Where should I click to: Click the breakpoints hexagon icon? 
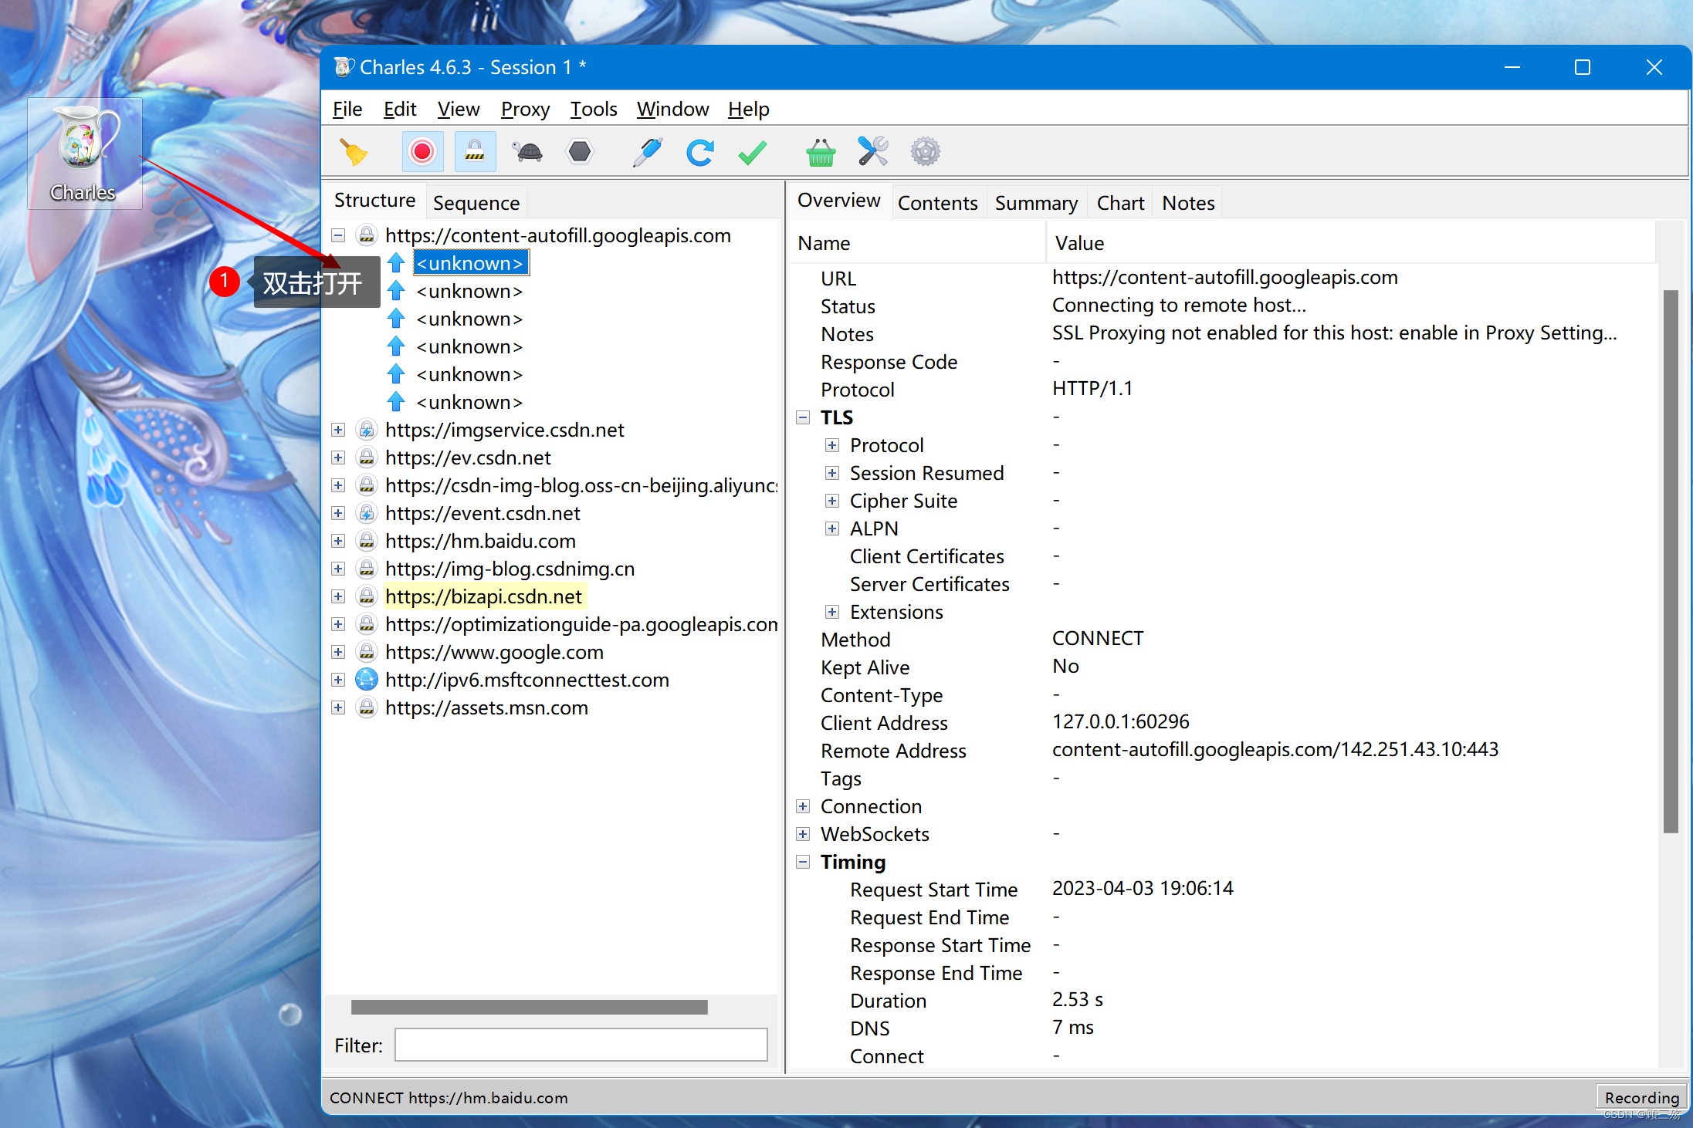(x=580, y=152)
